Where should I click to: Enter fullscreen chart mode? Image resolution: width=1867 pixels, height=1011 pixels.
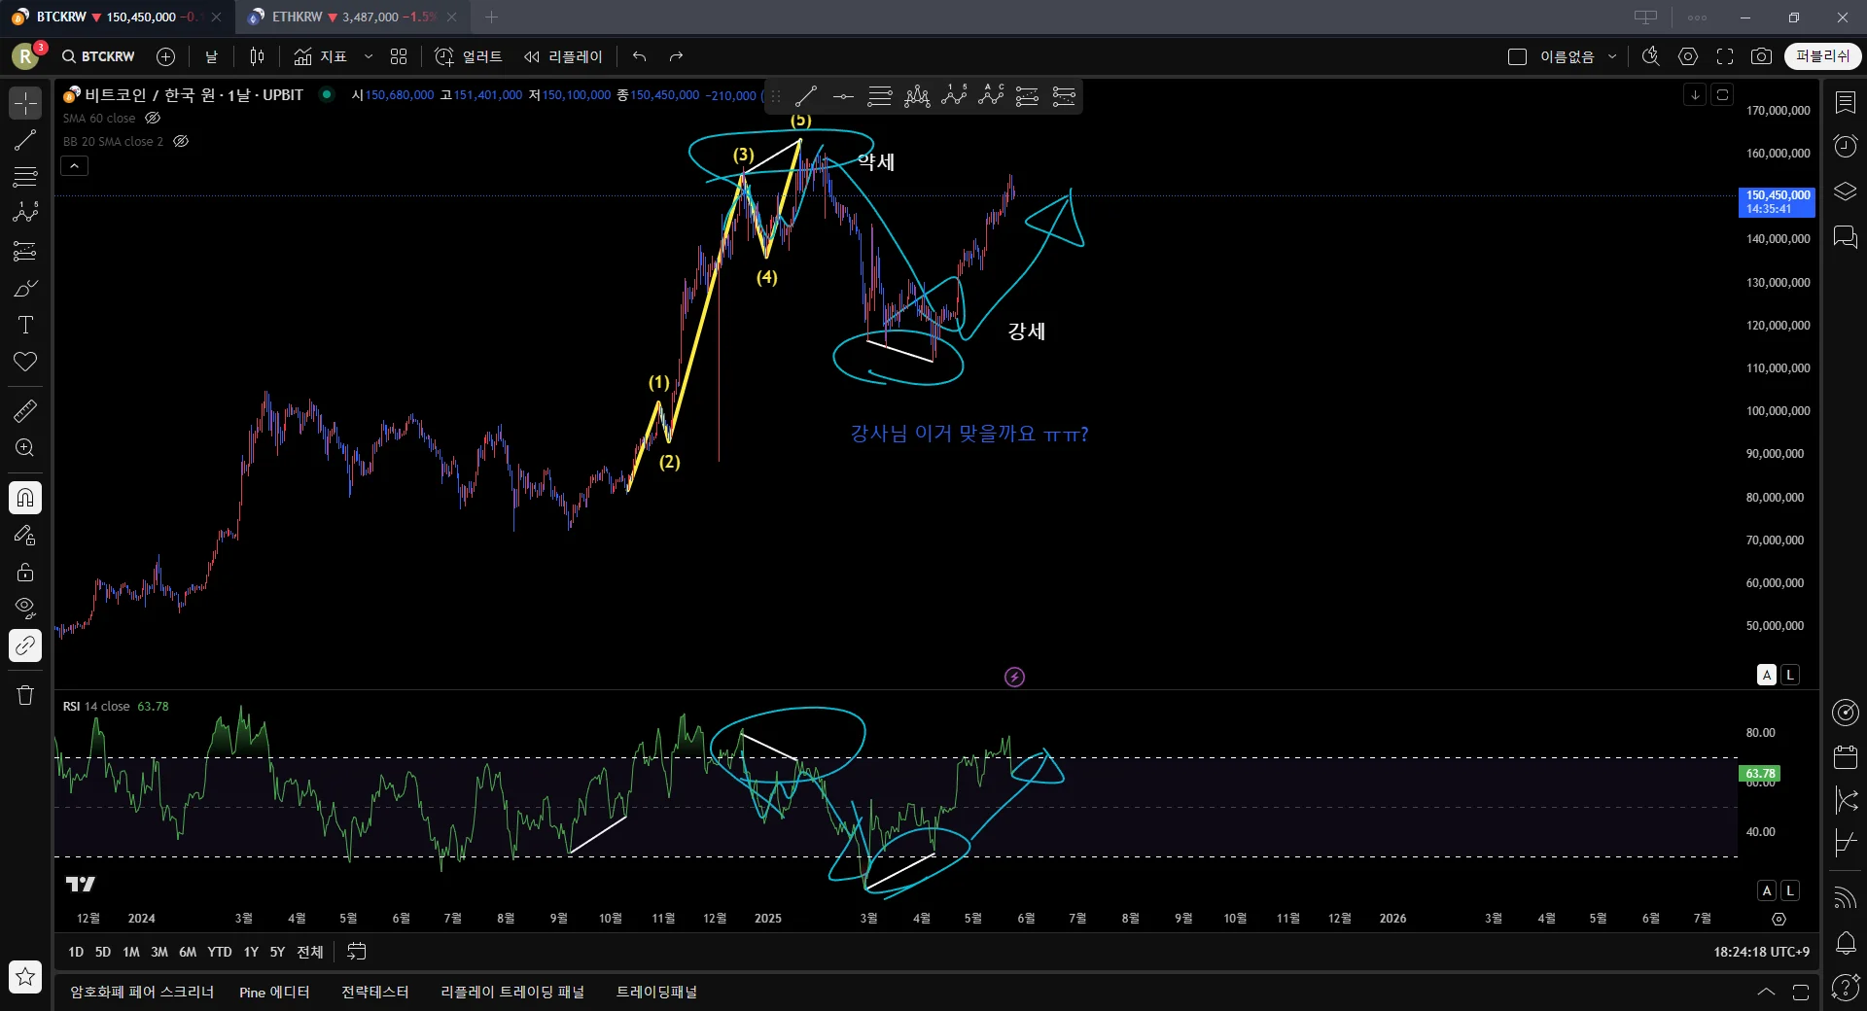1725,56
